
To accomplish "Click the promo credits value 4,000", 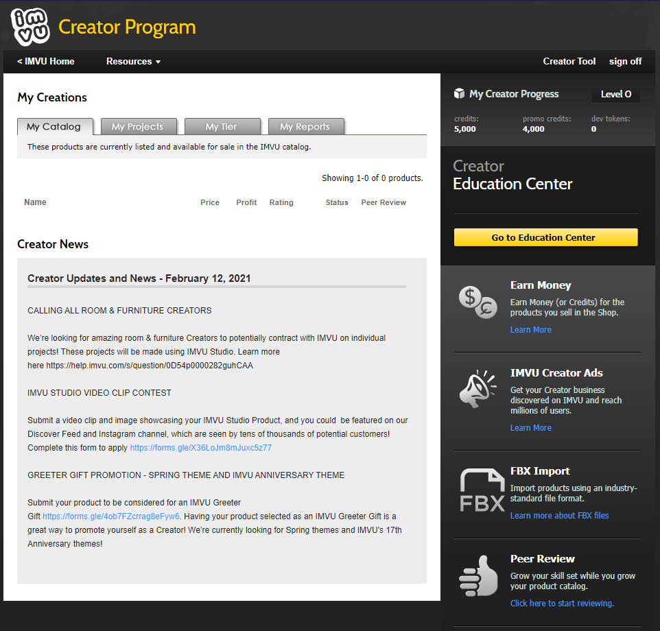I will pyautogui.click(x=533, y=129).
